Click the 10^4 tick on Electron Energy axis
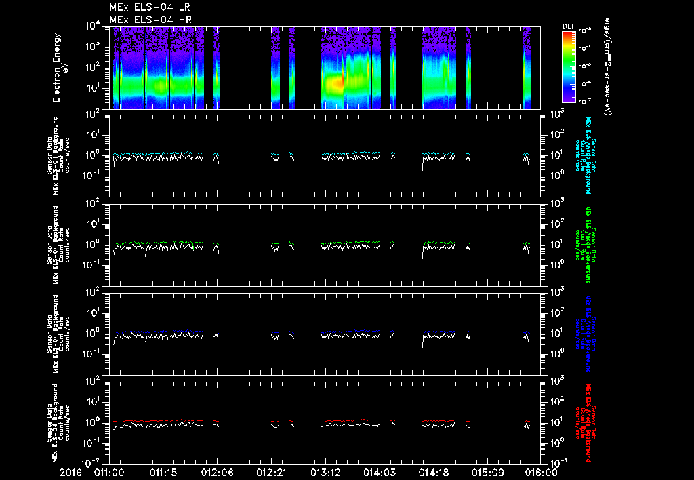 point(92,26)
